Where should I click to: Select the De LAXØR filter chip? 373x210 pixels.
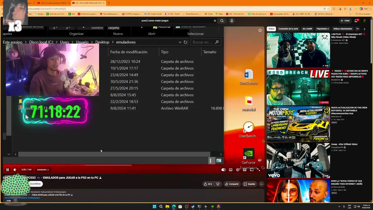coord(307,29)
